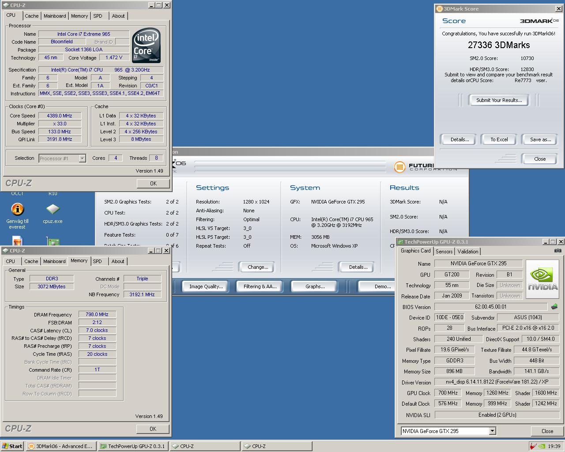Click Submit Your Results button
Viewport: 565px width, 452px height.
pos(499,100)
